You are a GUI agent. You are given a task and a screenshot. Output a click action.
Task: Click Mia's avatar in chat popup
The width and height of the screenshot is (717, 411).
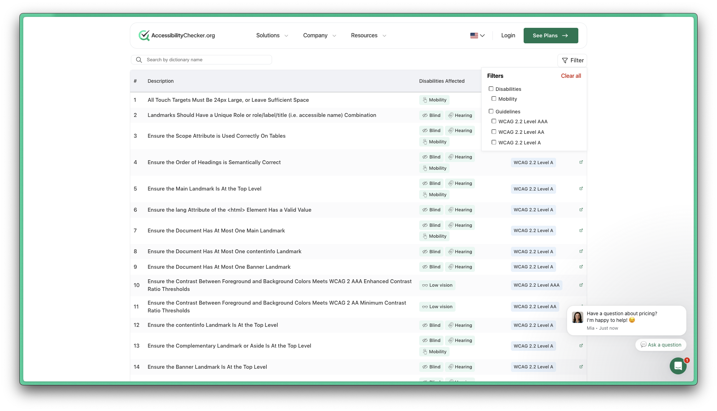(577, 317)
